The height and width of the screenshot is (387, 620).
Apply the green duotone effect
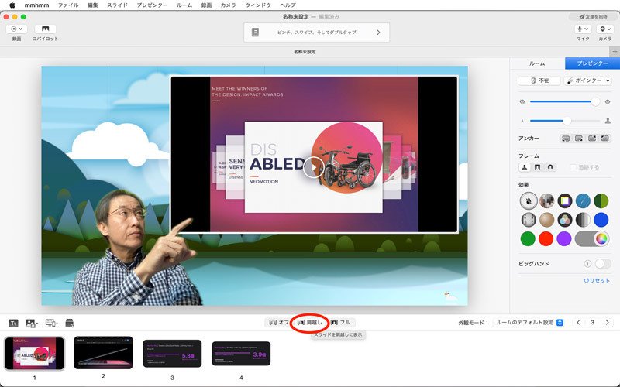point(601,200)
